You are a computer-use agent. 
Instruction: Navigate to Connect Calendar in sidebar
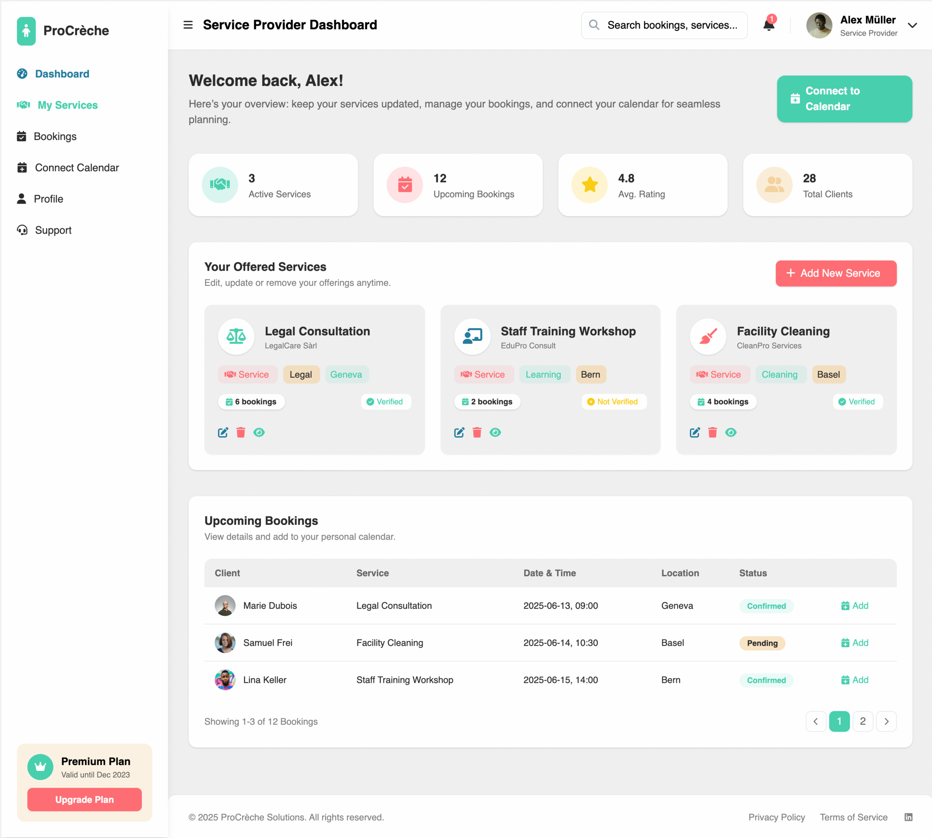pyautogui.click(x=76, y=168)
